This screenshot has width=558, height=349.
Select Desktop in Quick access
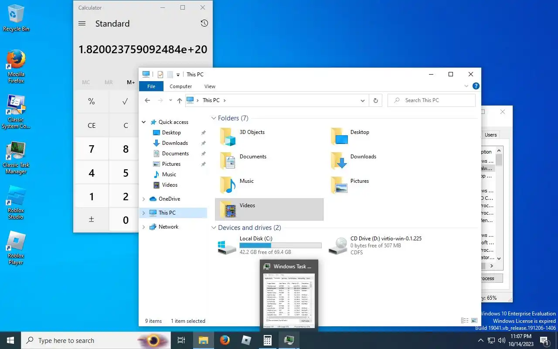click(171, 133)
